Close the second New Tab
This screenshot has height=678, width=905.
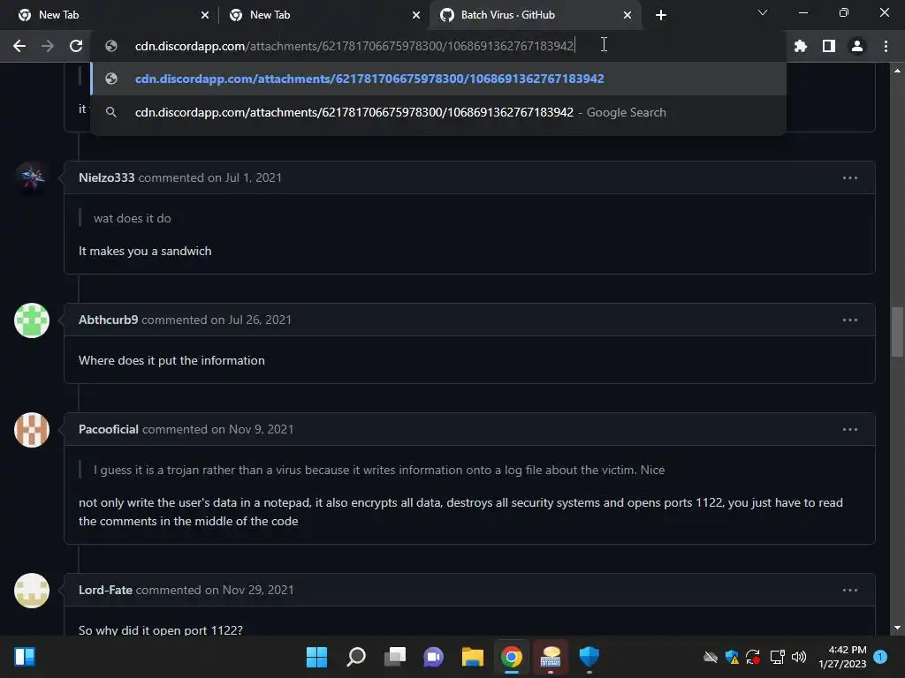point(416,15)
